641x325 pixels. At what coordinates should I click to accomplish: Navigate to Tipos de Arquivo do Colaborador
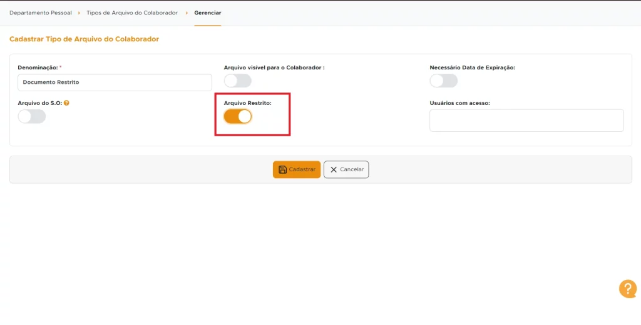[132, 12]
